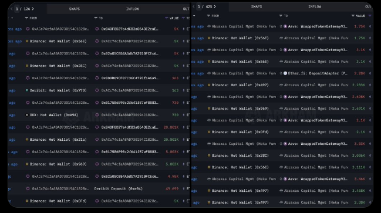Switch to SWAPS tab in left panel
Screen dimensions: 381x213
(75, 9)
